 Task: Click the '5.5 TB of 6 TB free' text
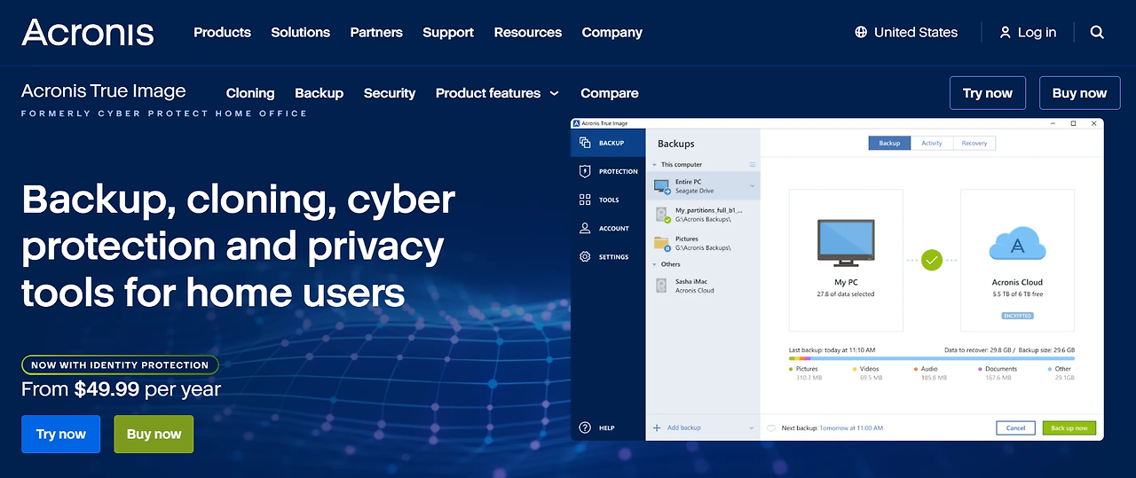point(1017,294)
